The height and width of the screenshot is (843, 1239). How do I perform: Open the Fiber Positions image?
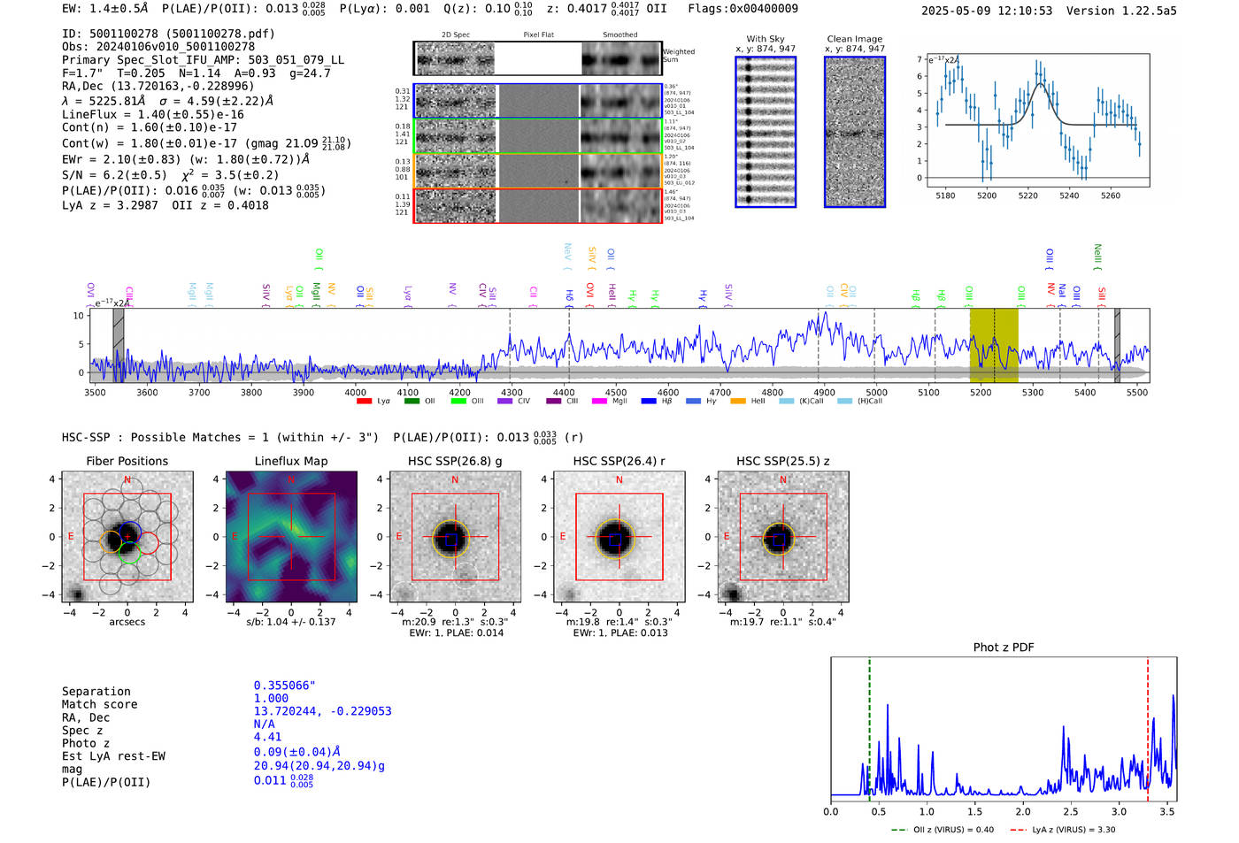click(127, 537)
